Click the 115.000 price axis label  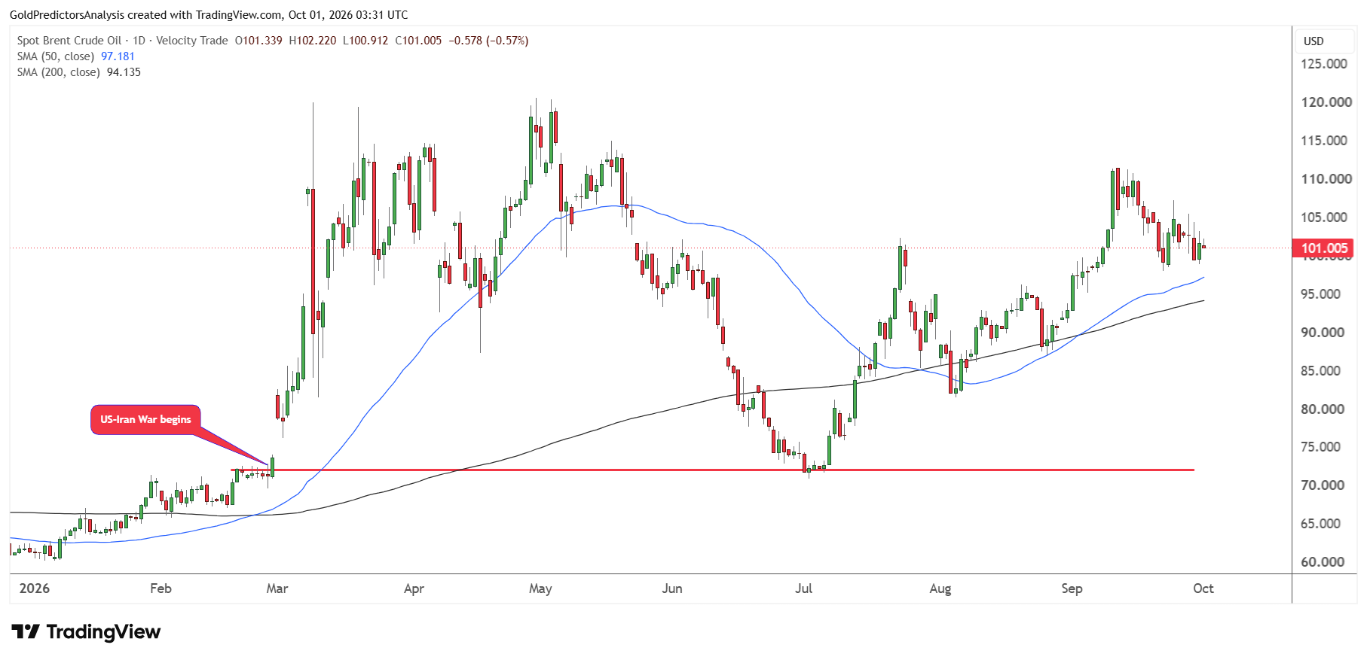(1324, 141)
